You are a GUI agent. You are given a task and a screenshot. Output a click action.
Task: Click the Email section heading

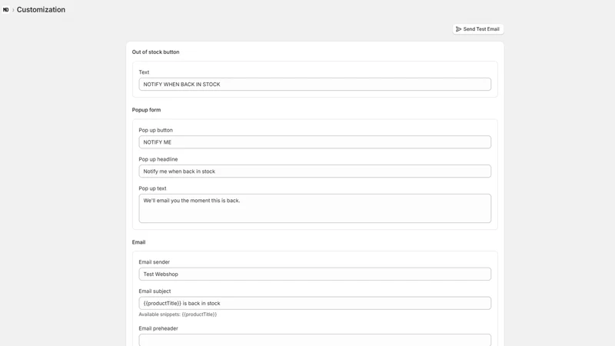tap(138, 242)
